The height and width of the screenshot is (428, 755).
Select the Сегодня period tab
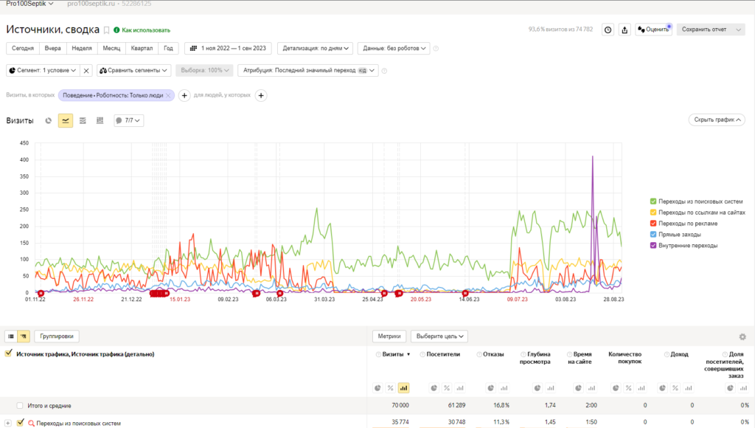23,48
